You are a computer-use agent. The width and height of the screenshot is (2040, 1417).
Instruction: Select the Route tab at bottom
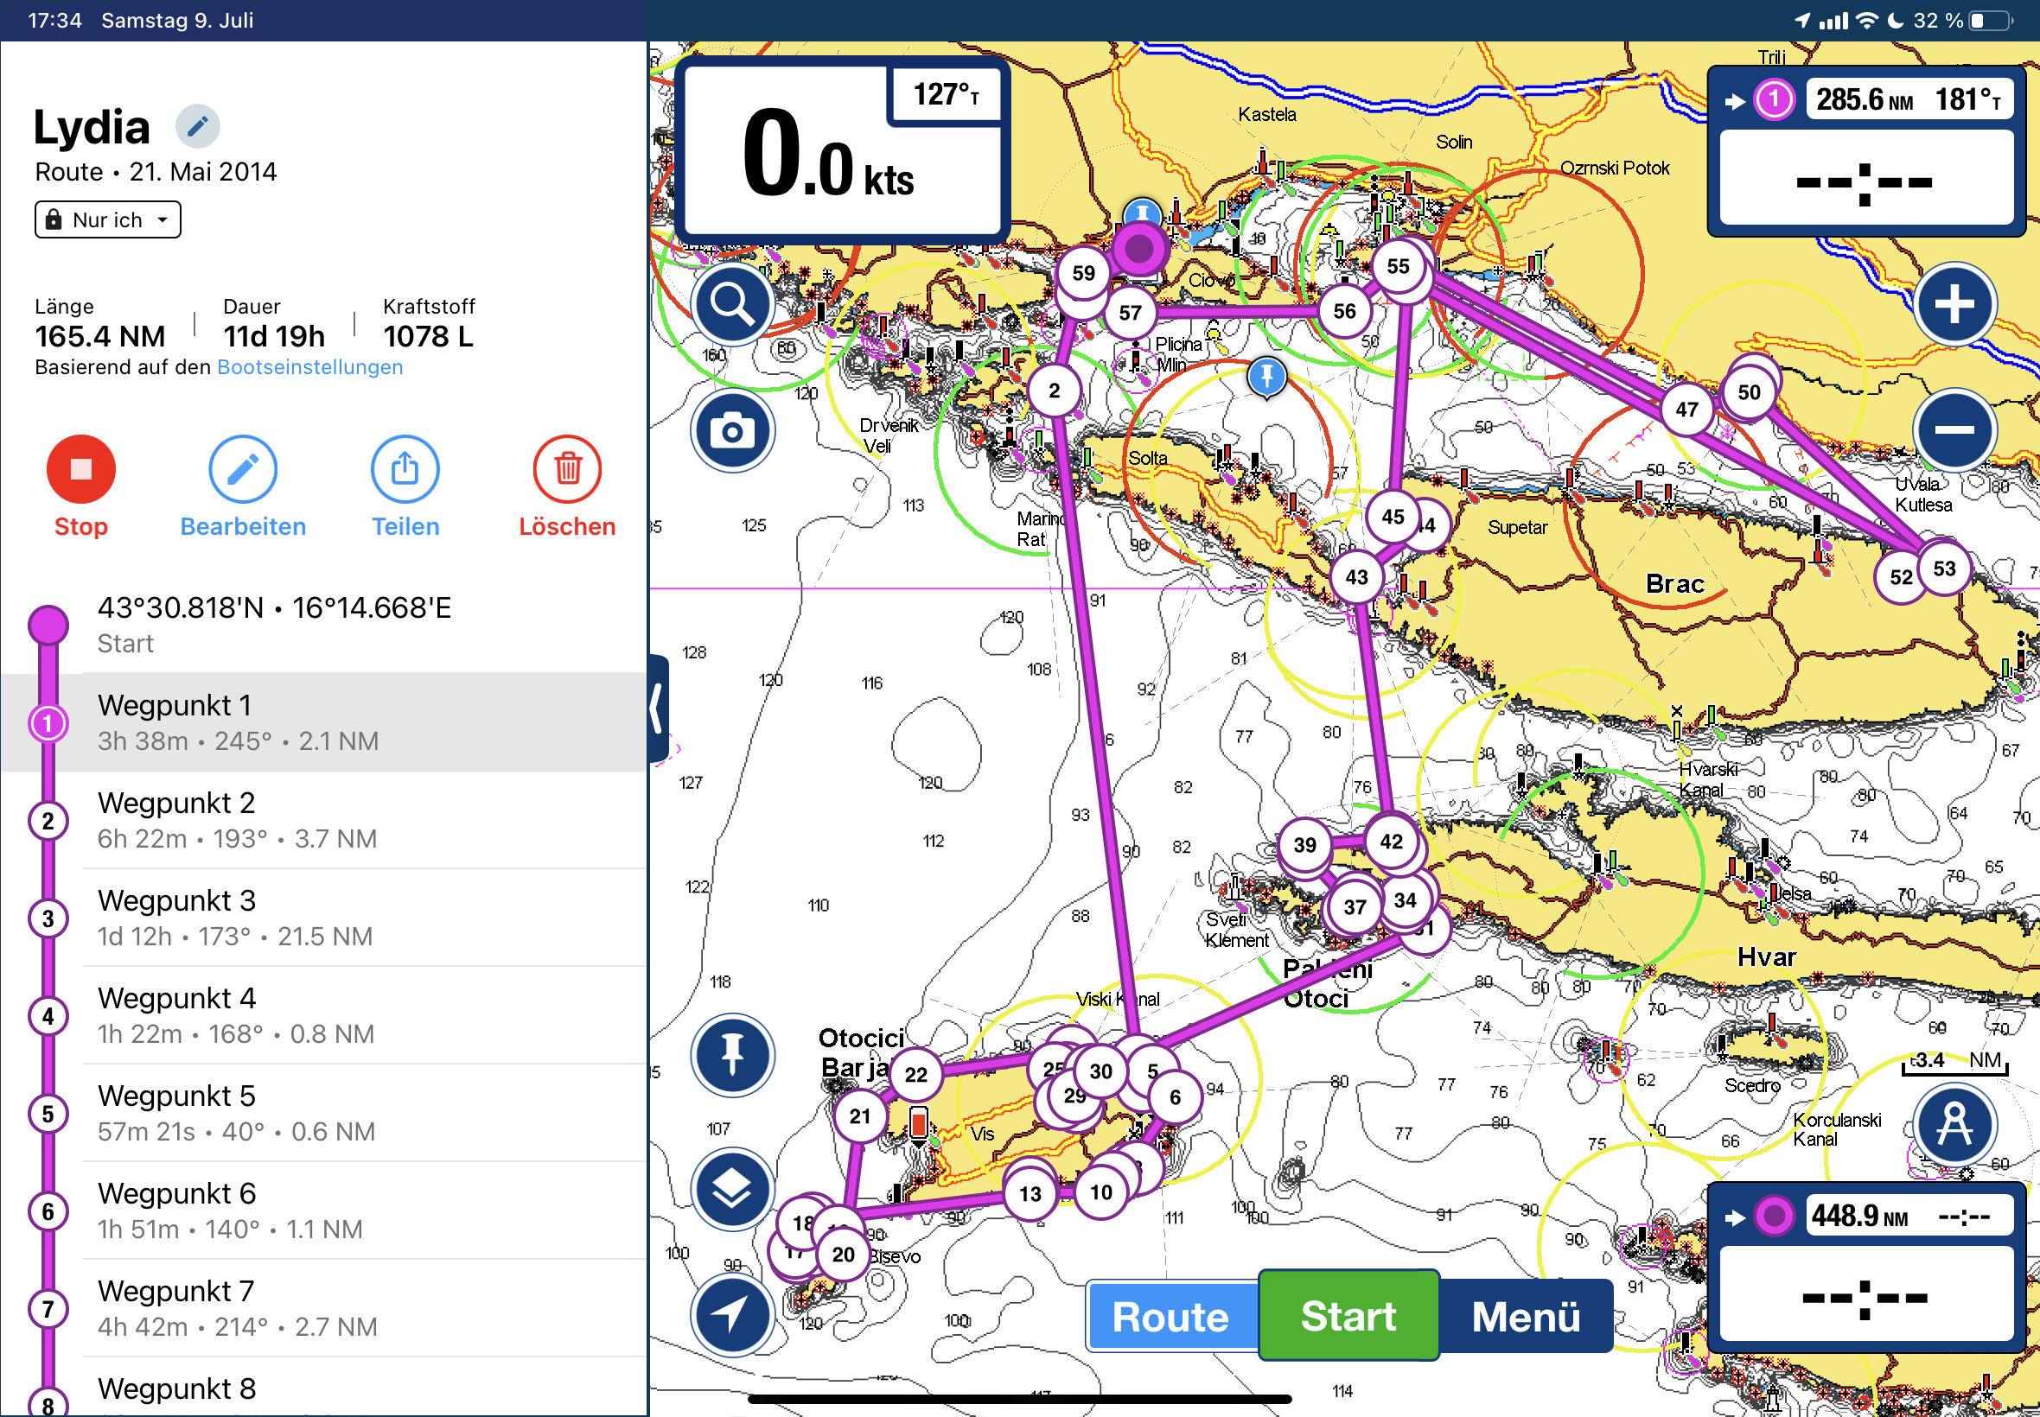[1170, 1317]
